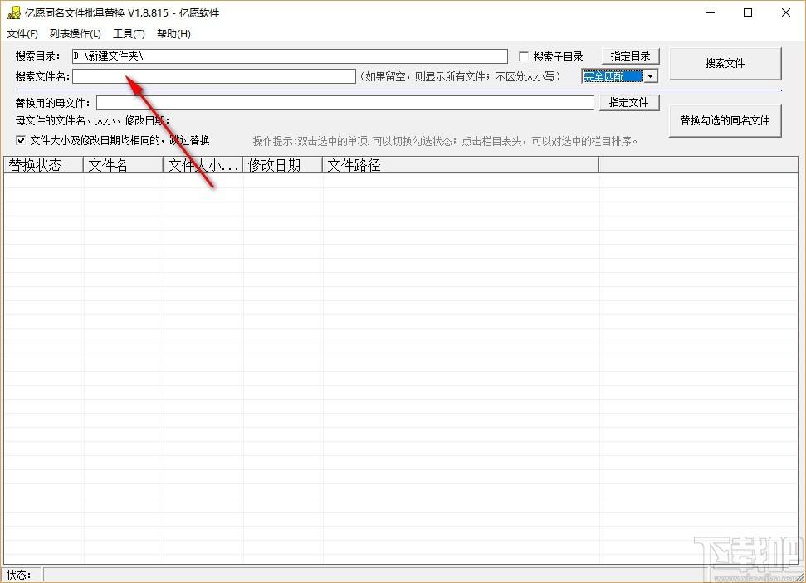This screenshot has width=806, height=583.
Task: Sort by the 文件名 column header
Action: pos(124,165)
